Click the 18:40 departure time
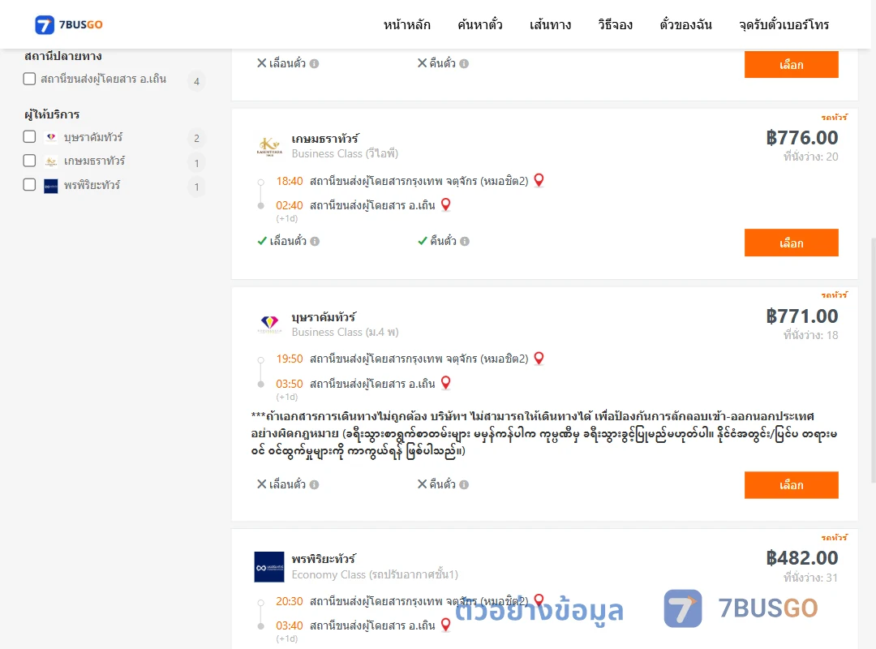This screenshot has width=876, height=649. click(x=290, y=181)
